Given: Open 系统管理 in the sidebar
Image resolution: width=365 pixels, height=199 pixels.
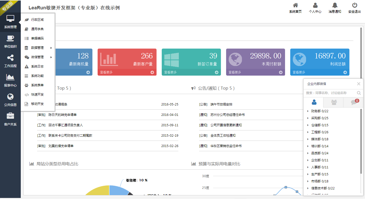Looking at the screenshot, I should click(x=10, y=22).
